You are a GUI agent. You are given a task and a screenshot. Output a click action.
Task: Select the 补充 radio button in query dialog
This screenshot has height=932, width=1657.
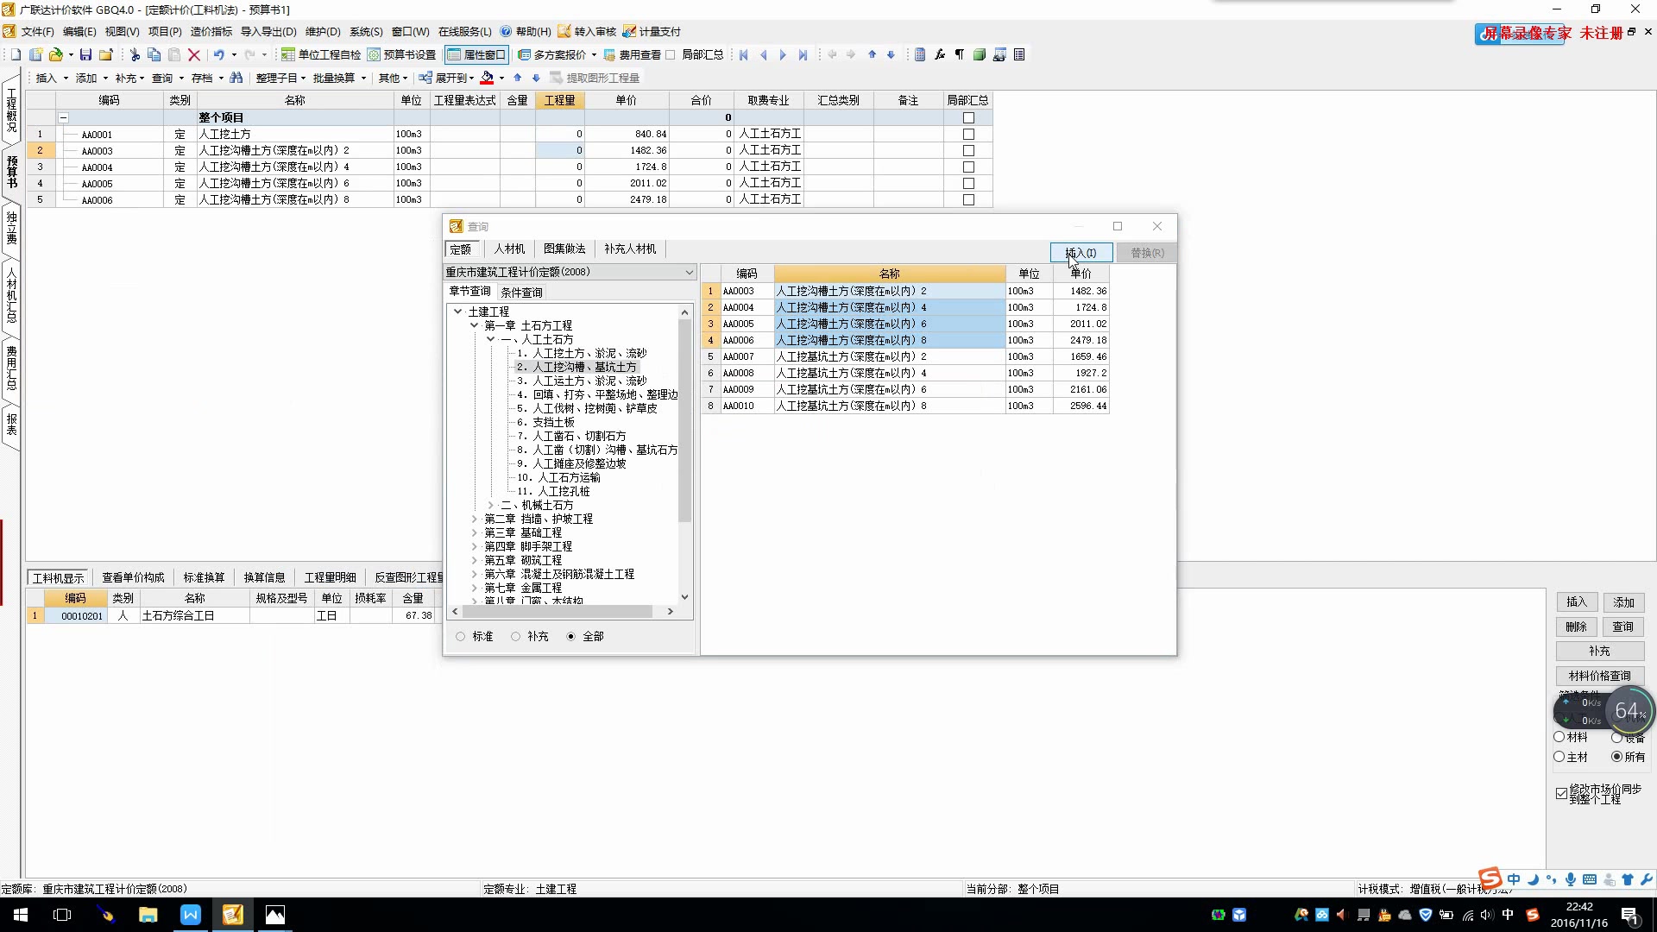pos(515,636)
